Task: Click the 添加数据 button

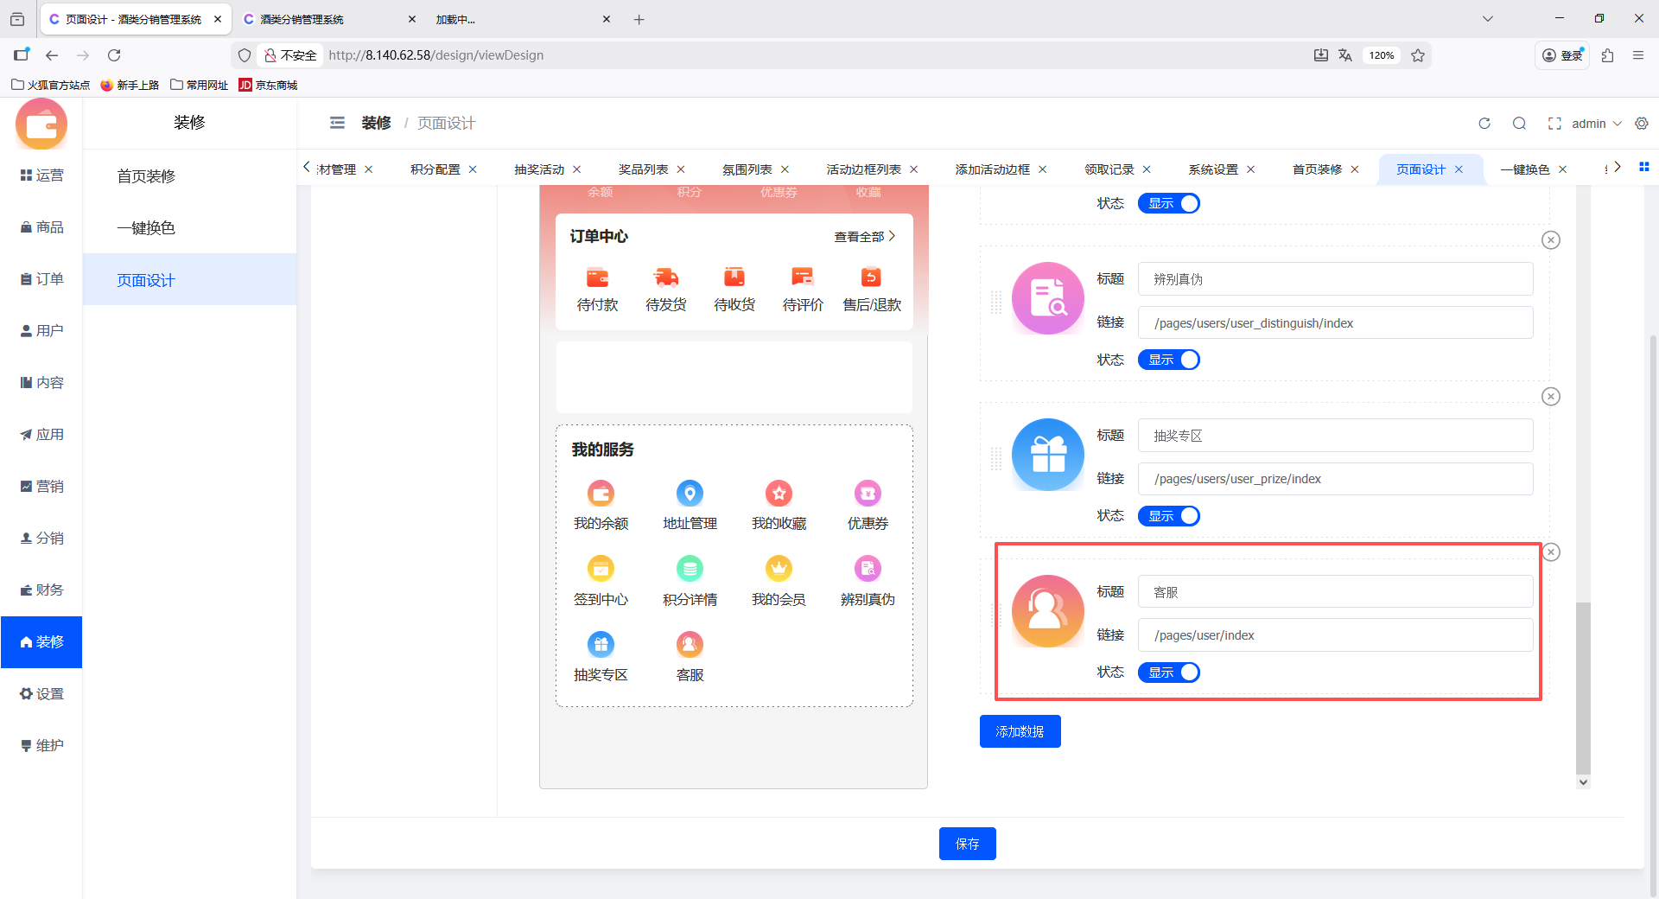Action: [1020, 731]
